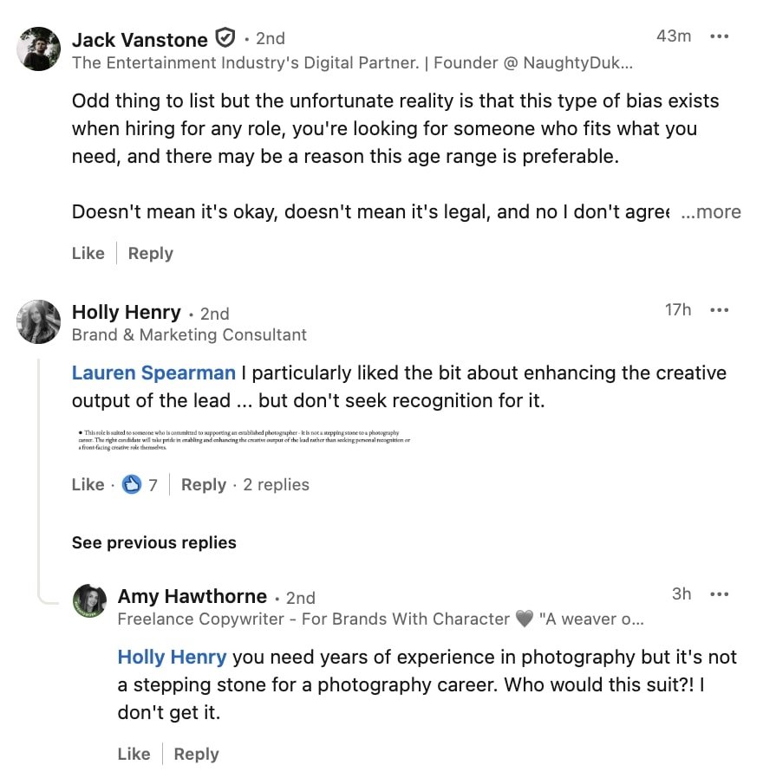This screenshot has width=763, height=778.
Task: Open the options menu on Holly Henry's comment
Action: click(720, 310)
